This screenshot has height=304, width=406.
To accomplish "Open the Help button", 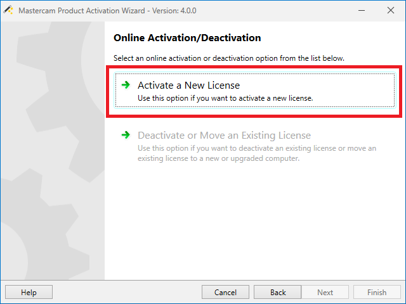I will (29, 292).
